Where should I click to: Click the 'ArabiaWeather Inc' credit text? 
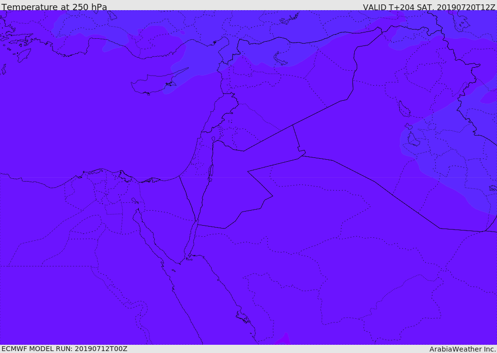pos(462,349)
